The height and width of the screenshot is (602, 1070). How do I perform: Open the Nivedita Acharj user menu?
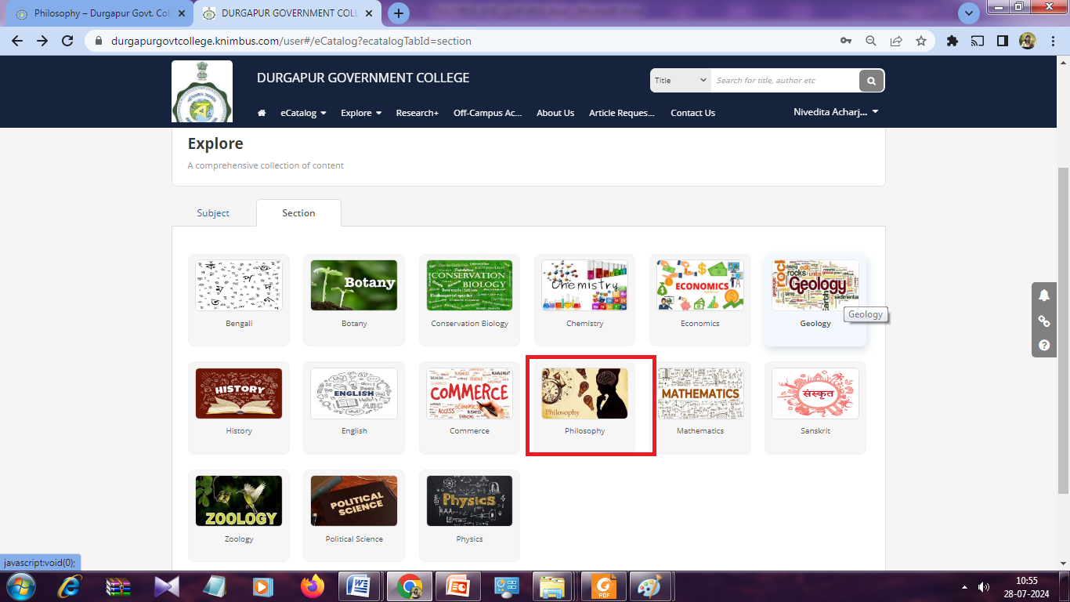click(x=836, y=112)
